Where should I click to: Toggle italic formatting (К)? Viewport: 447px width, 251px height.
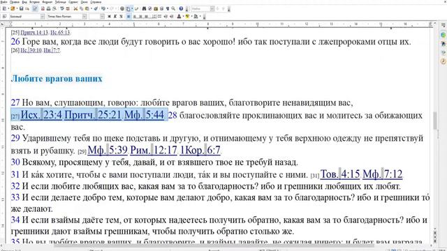pos(115,17)
